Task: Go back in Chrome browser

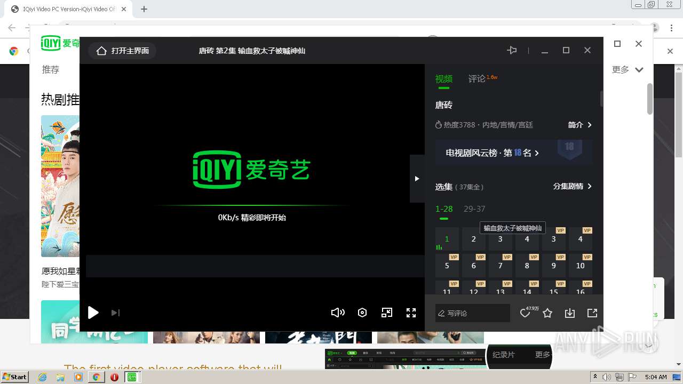Action: (12, 28)
